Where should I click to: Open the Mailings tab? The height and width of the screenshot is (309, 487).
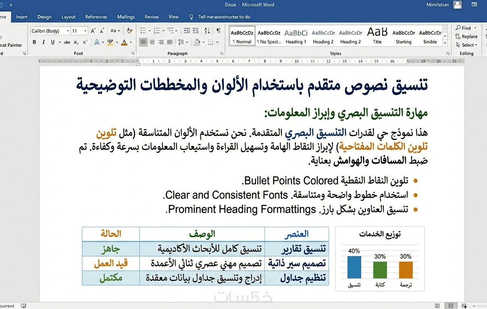(x=126, y=17)
